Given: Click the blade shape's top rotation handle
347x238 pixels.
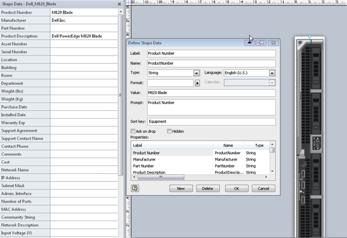Looking at the screenshot, I should pos(310,36).
